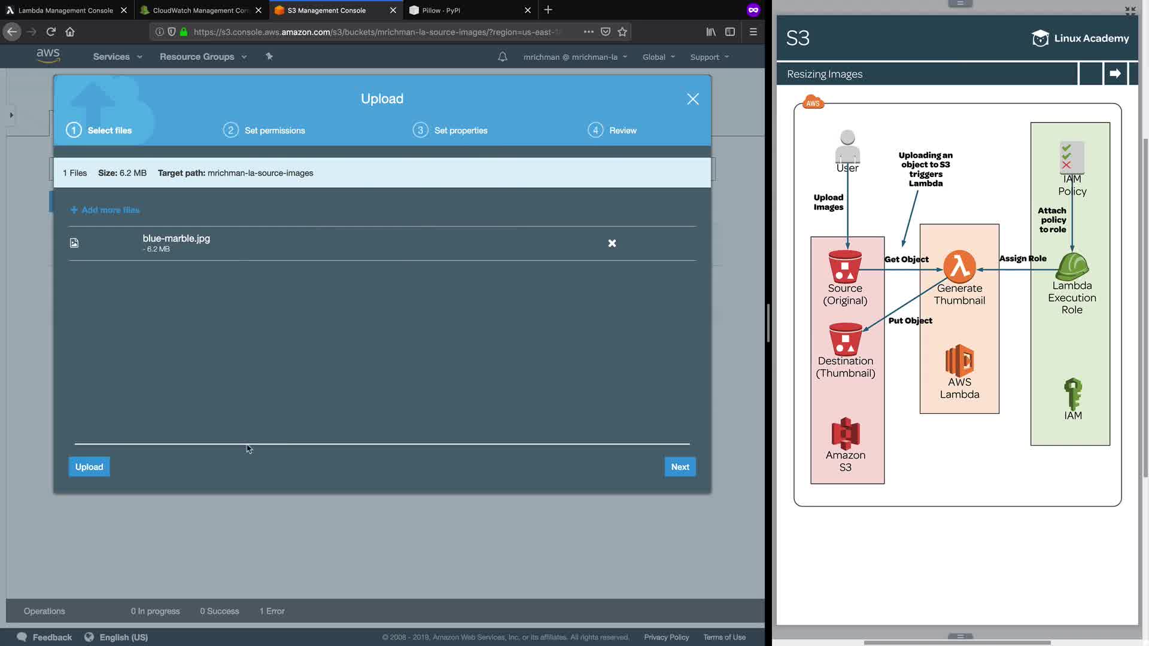Switch to CloudWatch Management Console tab
The width and height of the screenshot is (1149, 646).
coord(199,10)
